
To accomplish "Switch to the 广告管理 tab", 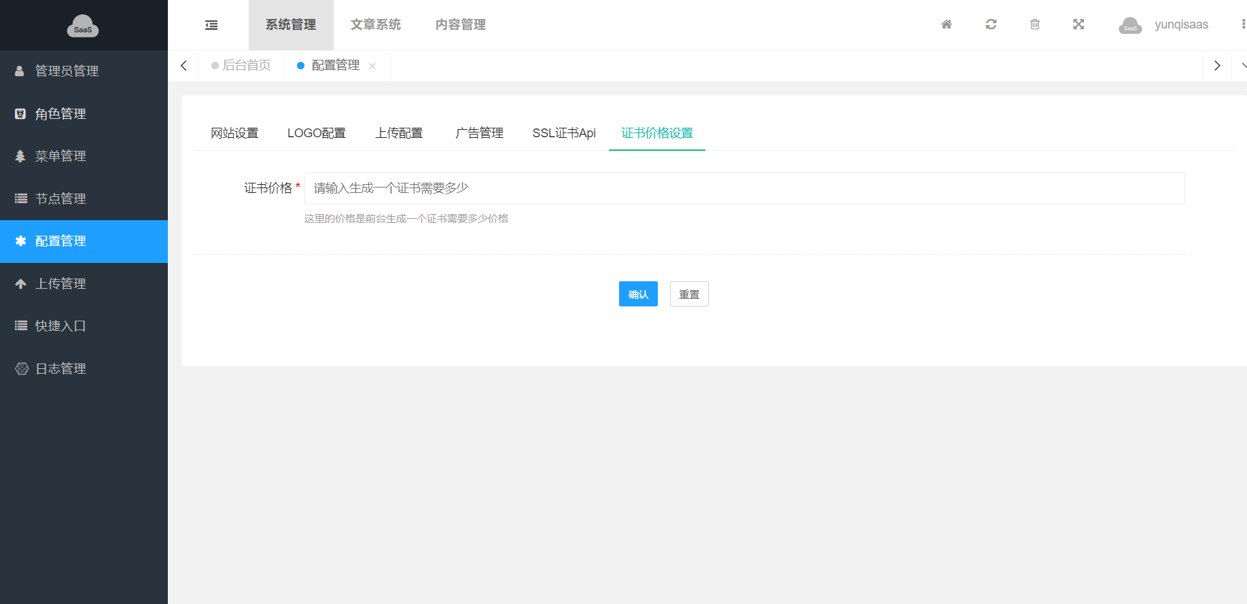I will point(479,133).
